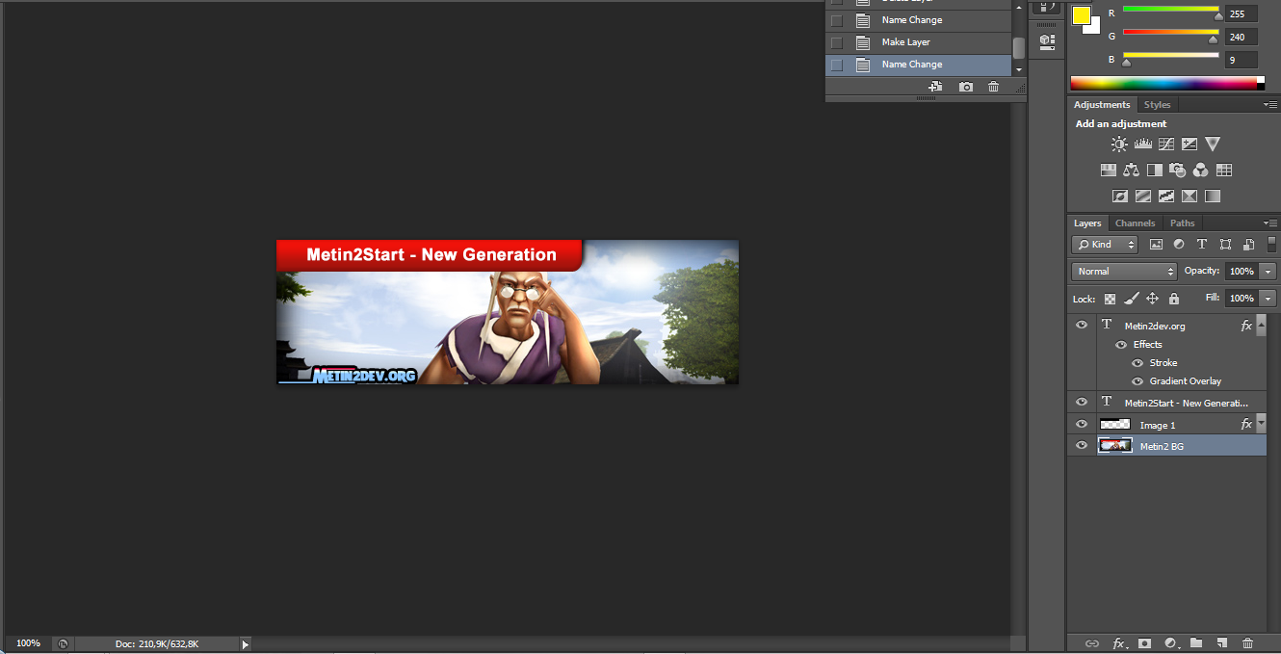Open the Opacity slider dropdown arrow
Viewport: 1281px width, 654px height.
[x=1268, y=272]
